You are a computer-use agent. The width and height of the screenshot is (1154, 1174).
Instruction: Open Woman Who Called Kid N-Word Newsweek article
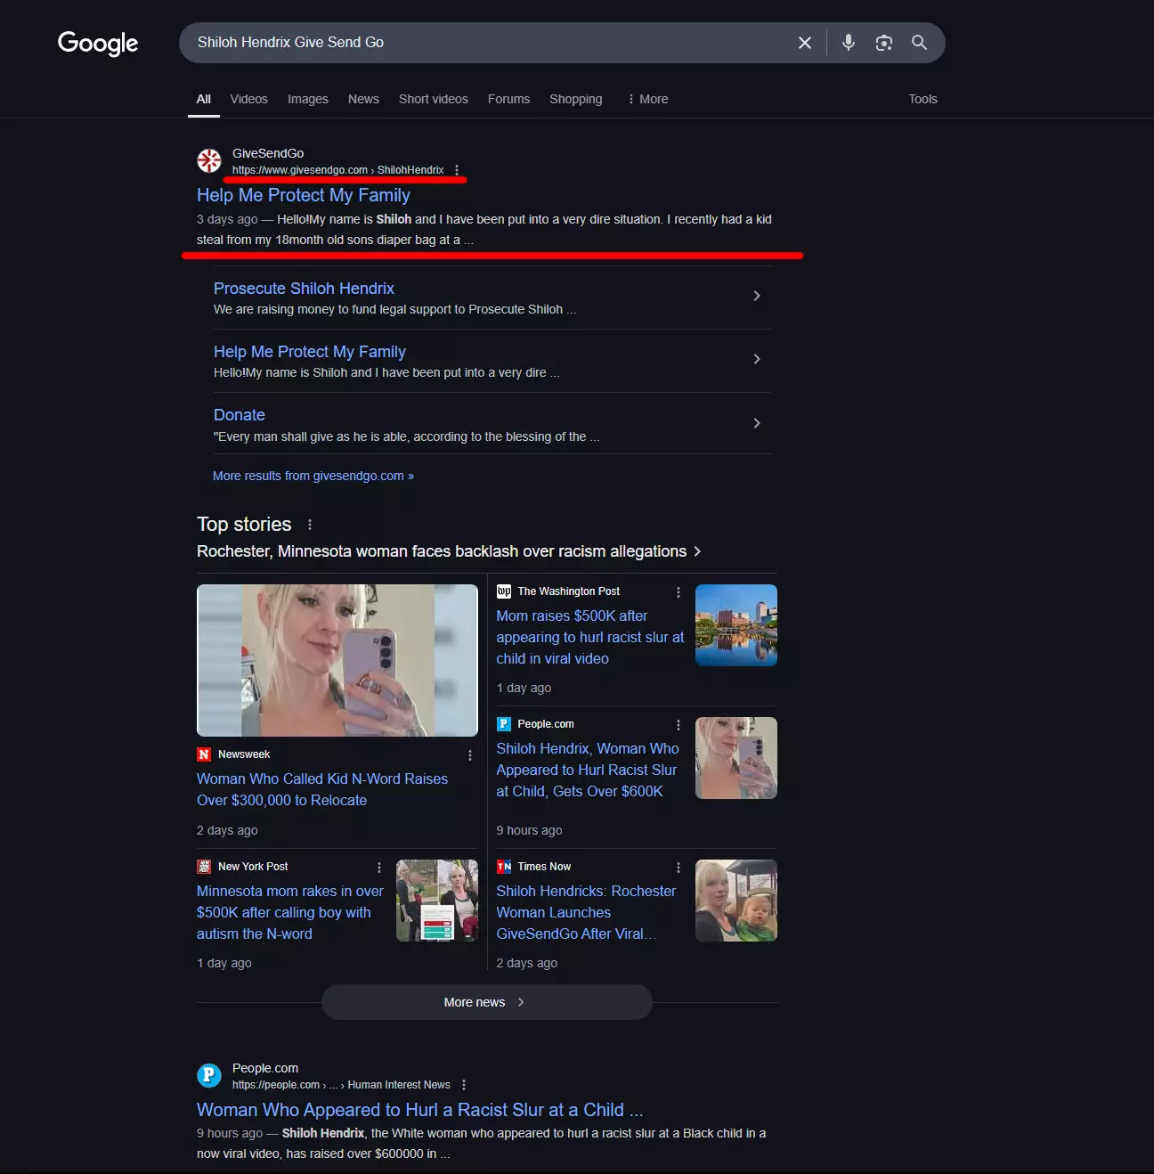point(322,789)
